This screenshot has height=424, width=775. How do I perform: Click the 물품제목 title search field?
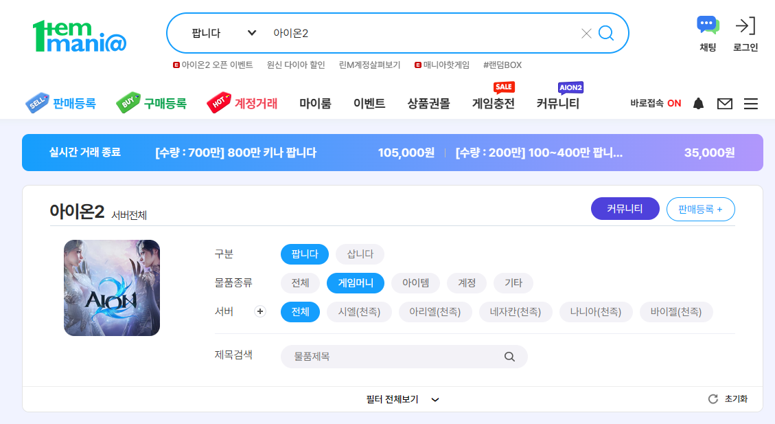point(404,356)
